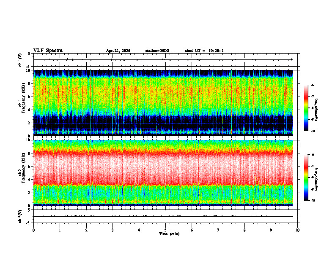Click time axis tick label "0"
This screenshot has width=335, height=258.
coord(33,230)
